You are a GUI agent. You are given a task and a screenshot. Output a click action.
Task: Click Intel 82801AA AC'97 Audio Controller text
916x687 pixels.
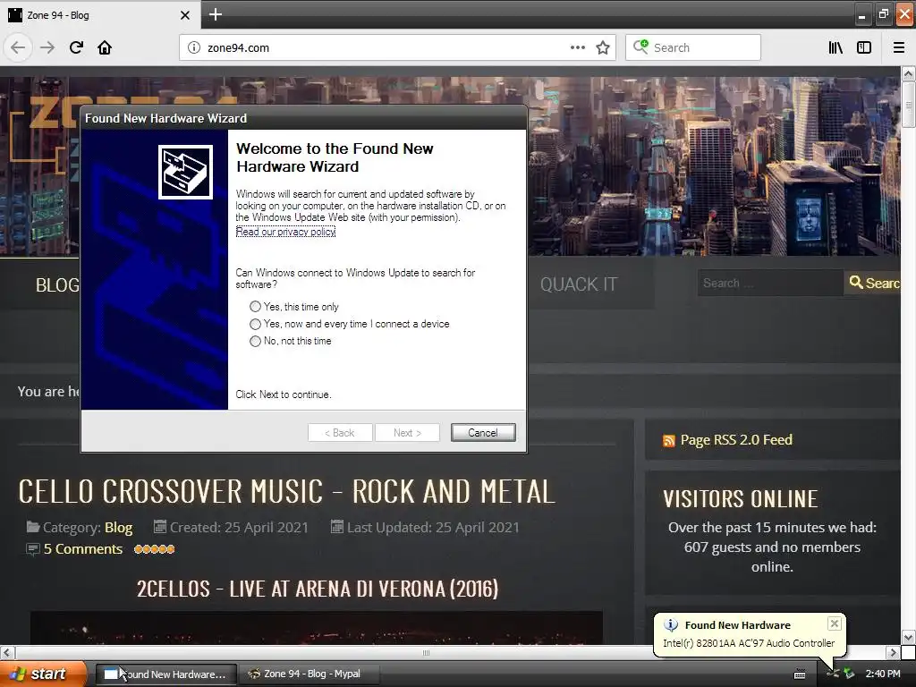[749, 643]
